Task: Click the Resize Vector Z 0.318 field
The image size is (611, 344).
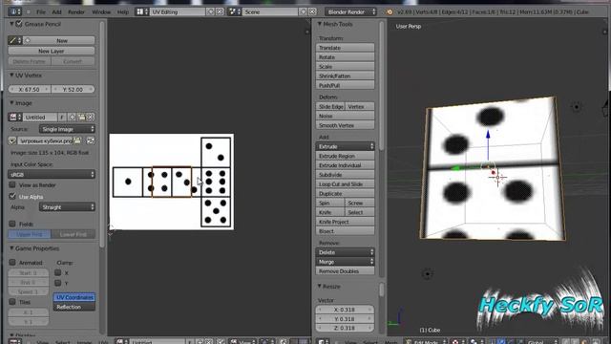Action: (x=346, y=328)
